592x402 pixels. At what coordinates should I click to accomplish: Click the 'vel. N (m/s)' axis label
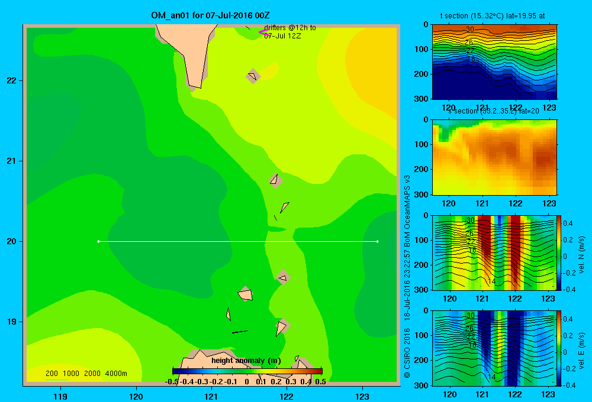pos(581,255)
